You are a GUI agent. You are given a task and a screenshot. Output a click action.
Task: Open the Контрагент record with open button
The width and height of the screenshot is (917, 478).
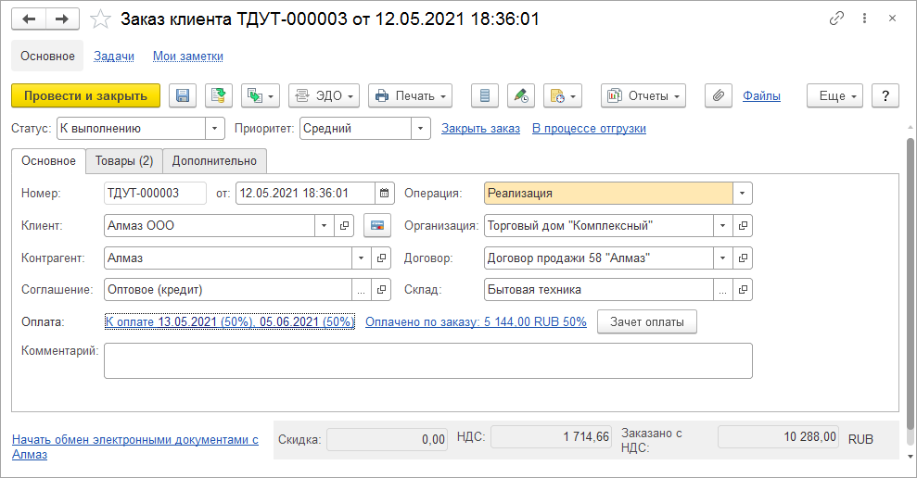pyautogui.click(x=381, y=258)
